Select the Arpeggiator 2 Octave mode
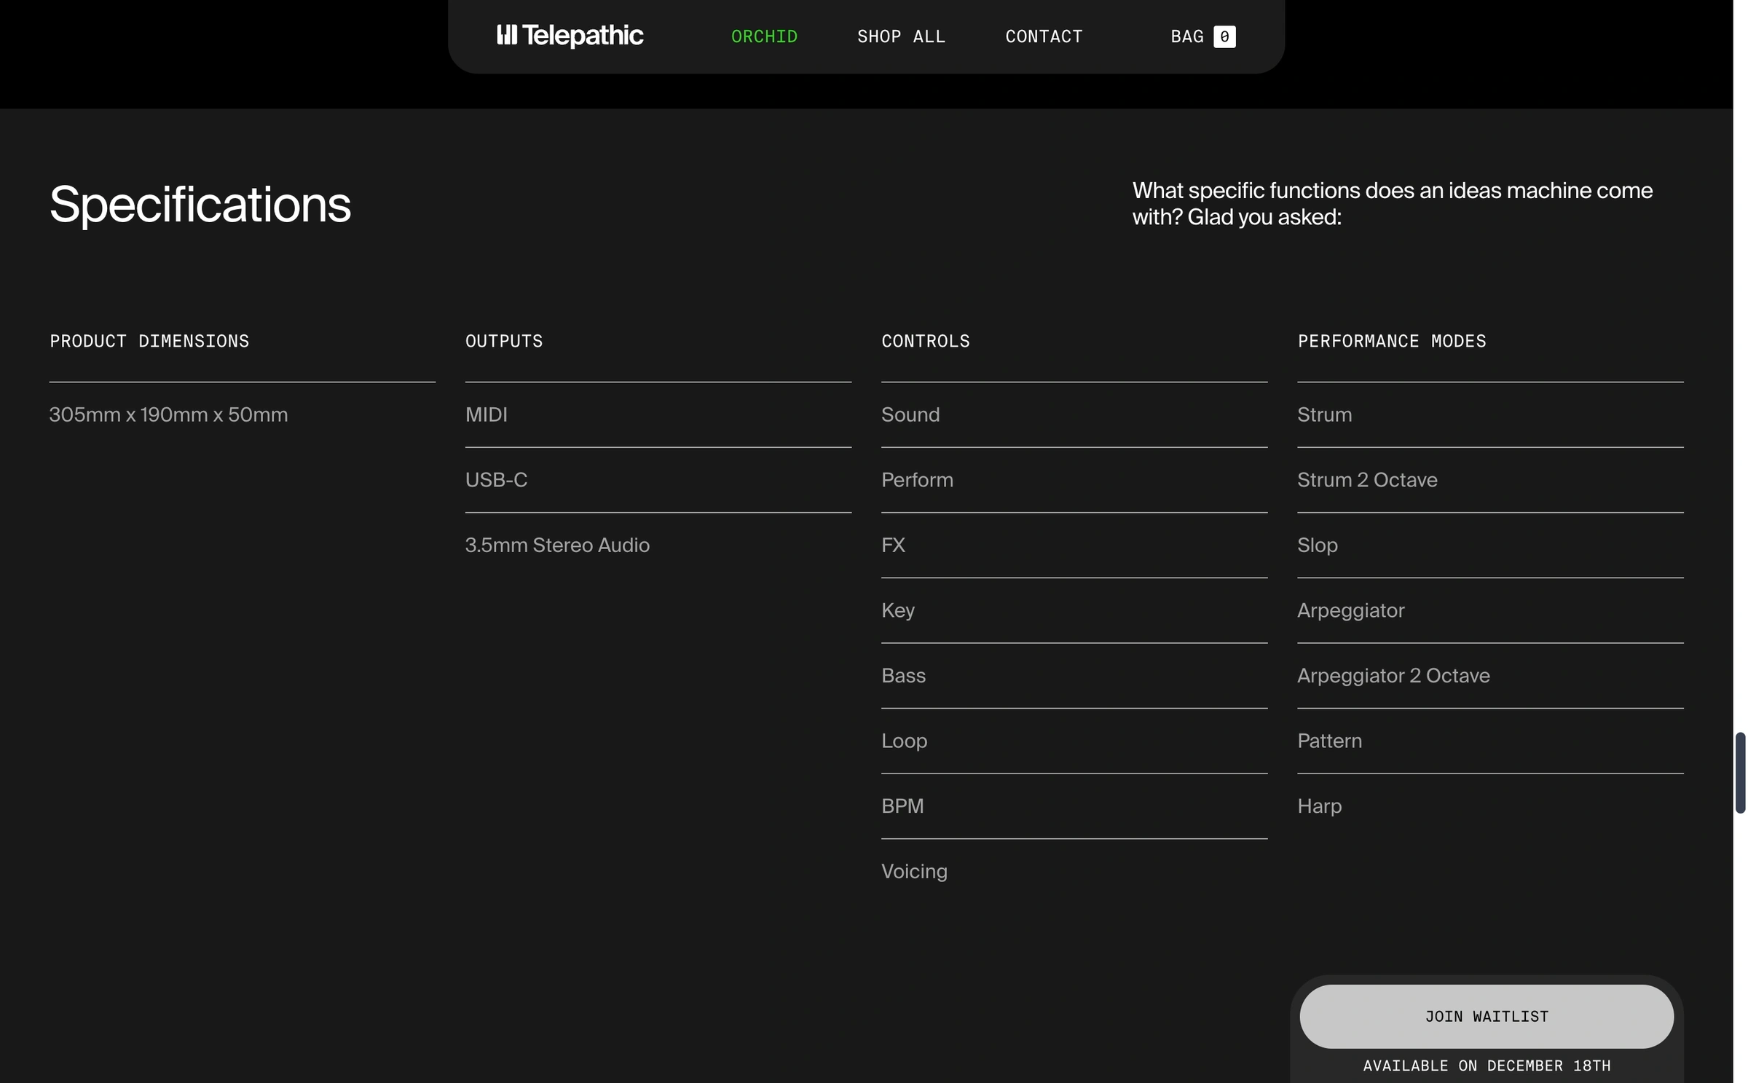Image resolution: width=1748 pixels, height=1083 pixels. pos(1393,675)
